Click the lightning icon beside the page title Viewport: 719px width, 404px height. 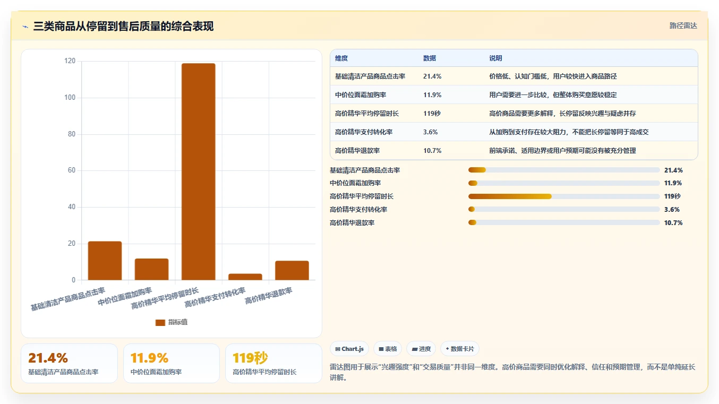[25, 27]
